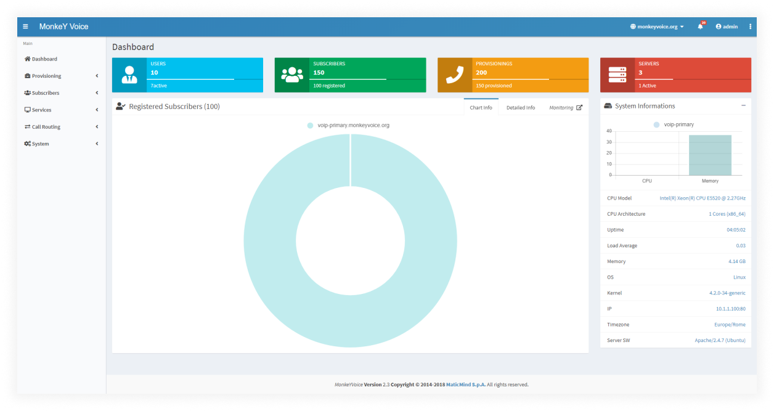Viewport: 774px width, 411px height.
Task: Open Dashboard in the sidebar
Action: 62,59
